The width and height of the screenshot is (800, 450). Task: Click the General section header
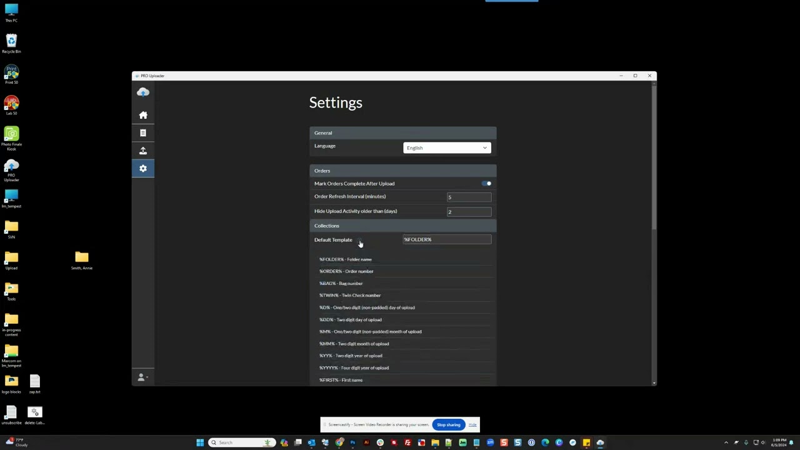[403, 132]
